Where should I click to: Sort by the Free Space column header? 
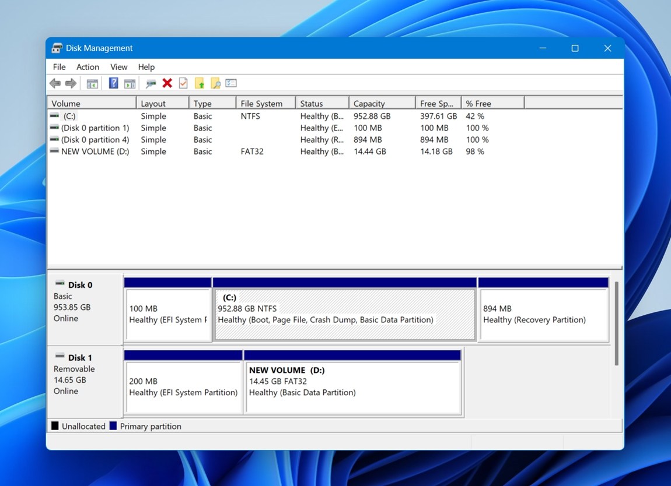click(438, 104)
